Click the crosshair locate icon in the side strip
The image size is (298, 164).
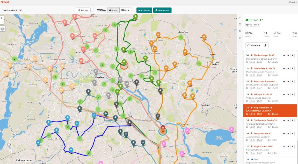(x=240, y=38)
